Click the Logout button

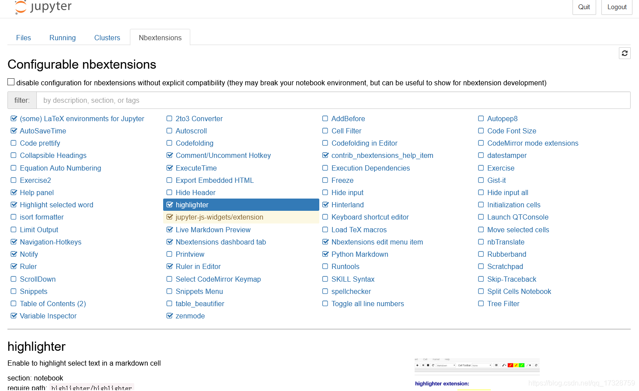617,7
